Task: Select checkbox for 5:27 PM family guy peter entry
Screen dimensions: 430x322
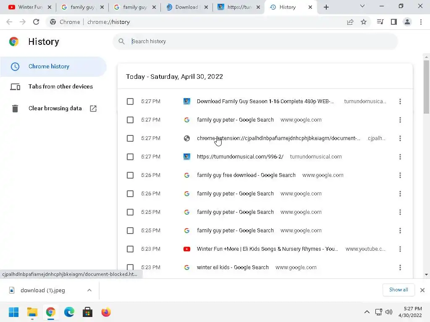Action: click(x=130, y=120)
